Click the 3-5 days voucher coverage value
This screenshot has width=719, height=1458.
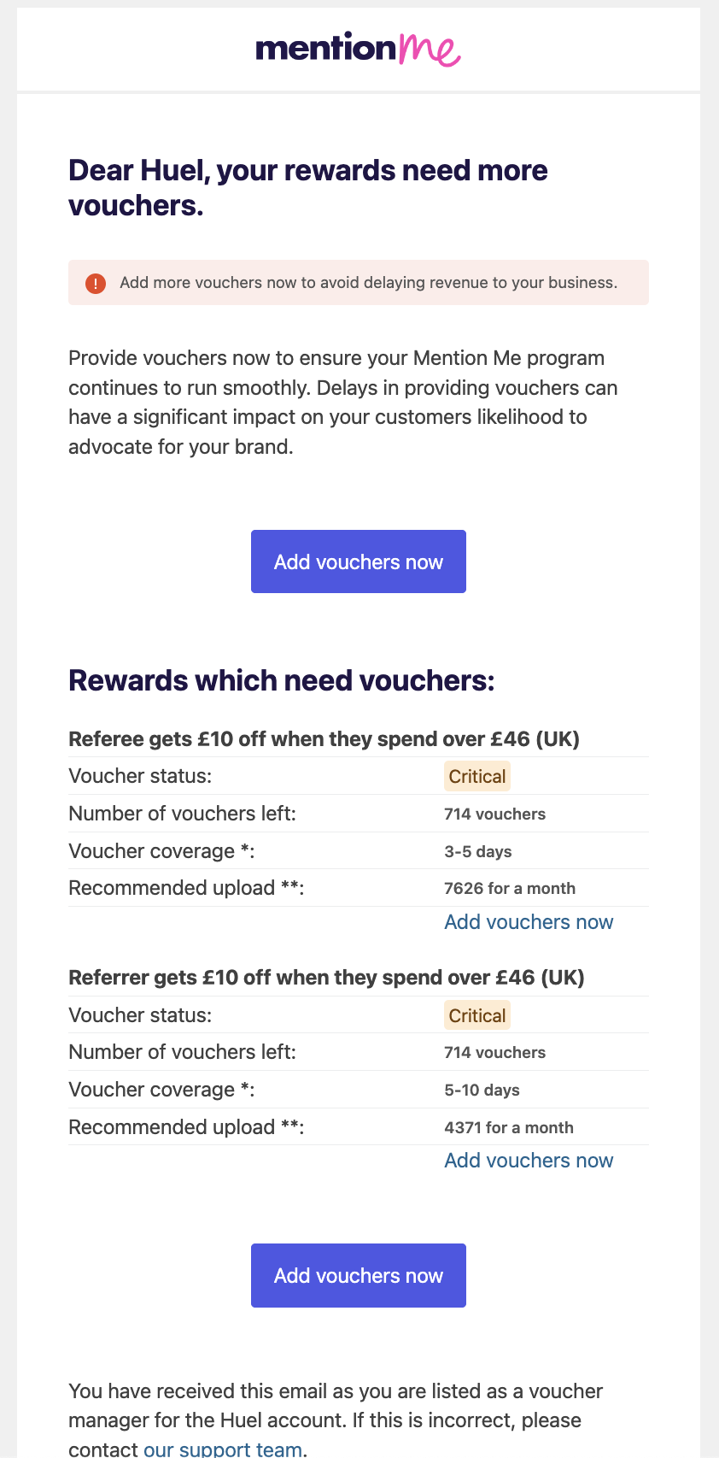478,851
